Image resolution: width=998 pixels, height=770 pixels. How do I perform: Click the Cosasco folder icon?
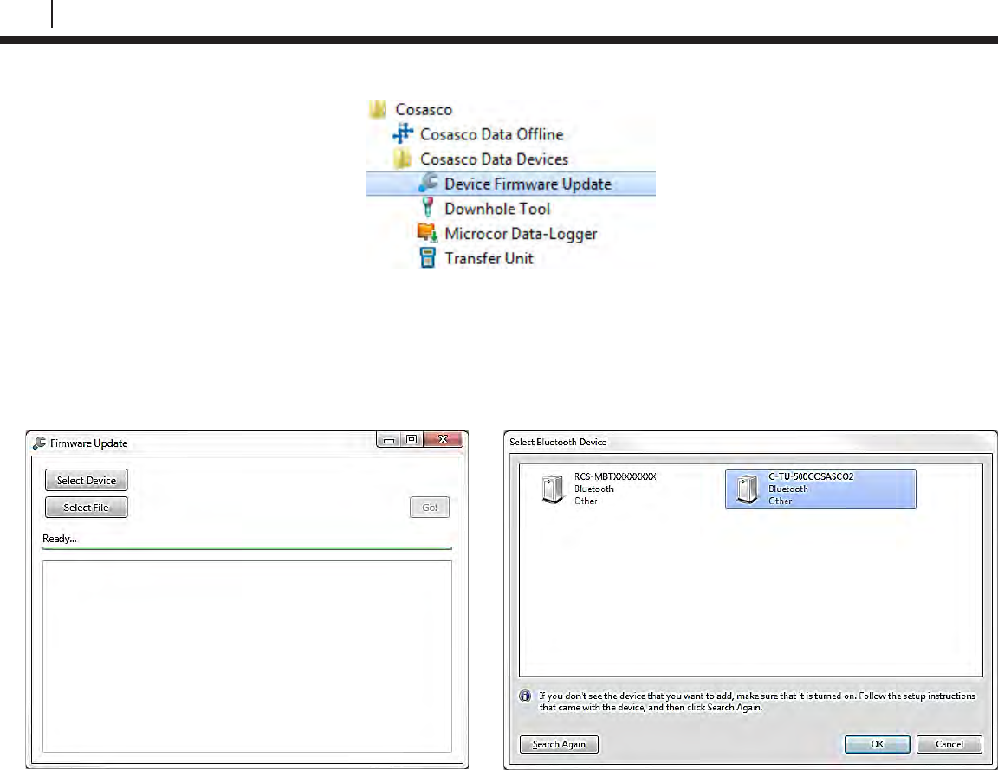coord(378,109)
